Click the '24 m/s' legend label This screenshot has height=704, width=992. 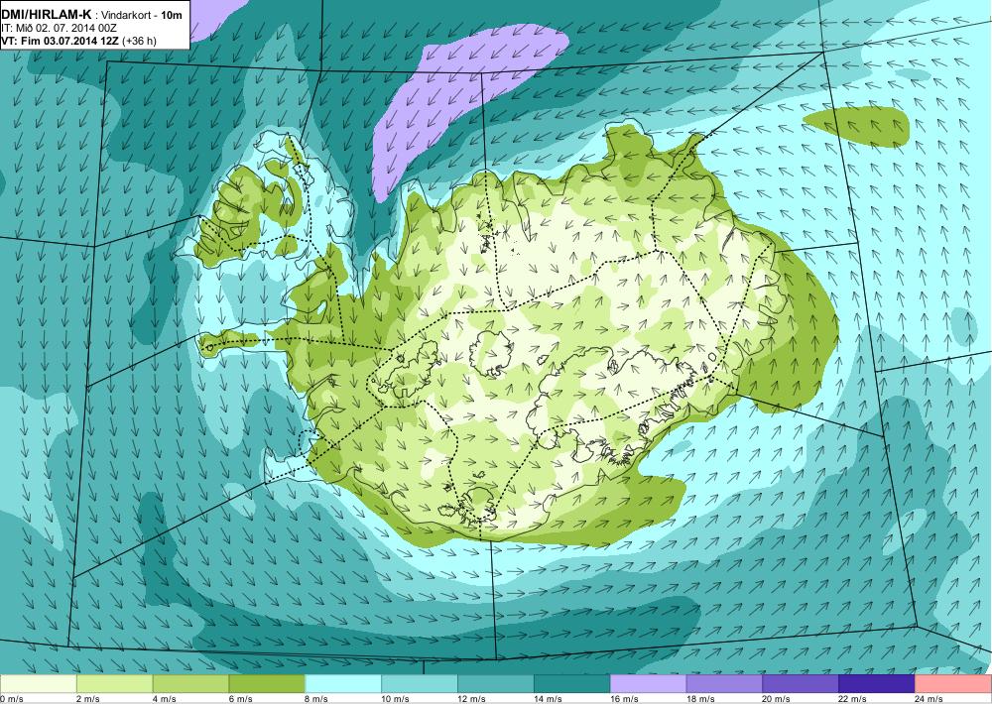[x=930, y=699]
